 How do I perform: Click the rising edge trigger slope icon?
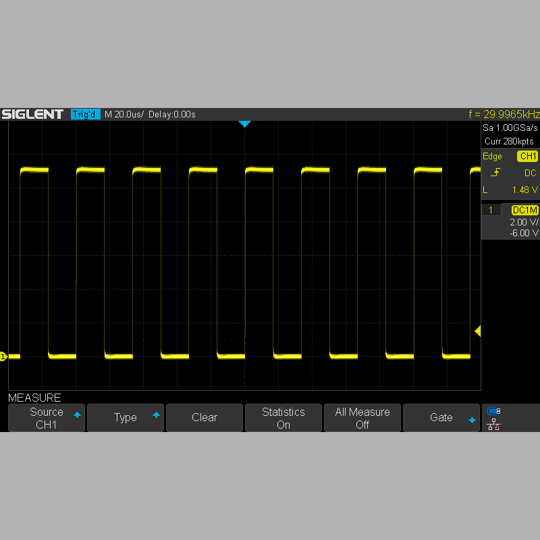coord(495,173)
